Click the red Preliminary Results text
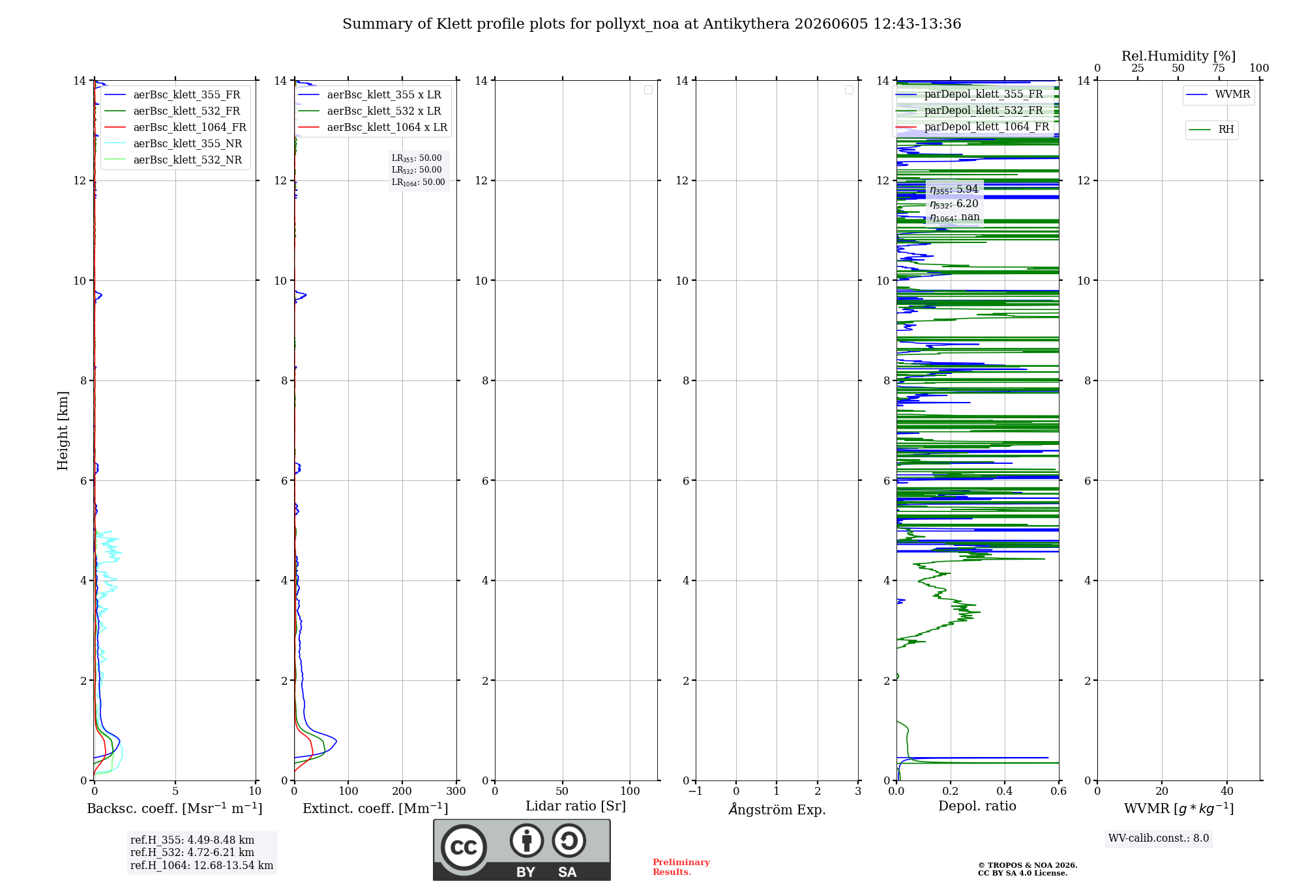The width and height of the screenshot is (1304, 886). 681,867
